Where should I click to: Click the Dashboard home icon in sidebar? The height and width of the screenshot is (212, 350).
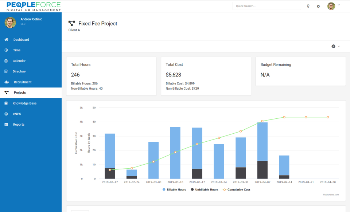click(x=6, y=40)
